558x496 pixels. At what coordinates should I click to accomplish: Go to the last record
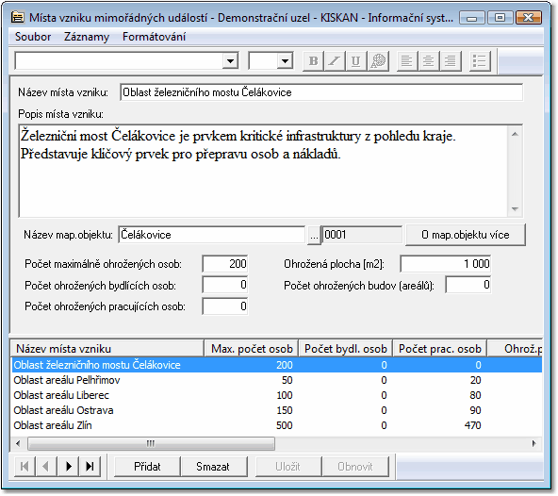[x=90, y=466]
